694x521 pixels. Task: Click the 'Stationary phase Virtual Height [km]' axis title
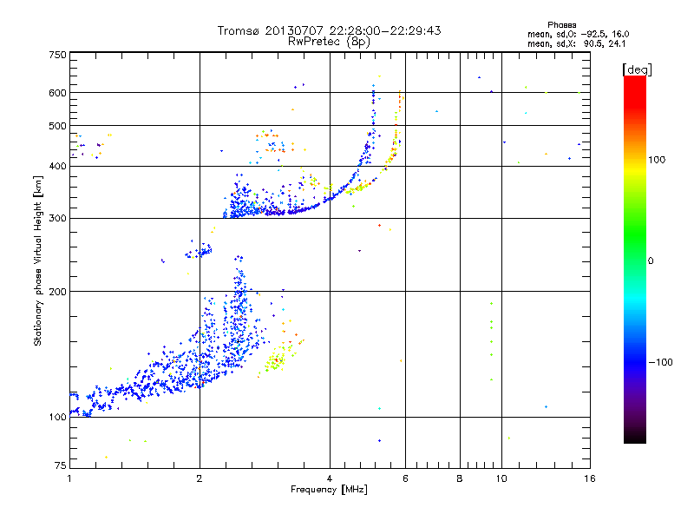point(38,260)
